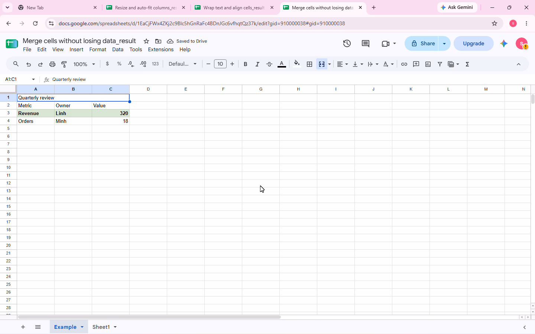Open merge cells type dropdown arrow
535x334 pixels.
(x=330, y=64)
